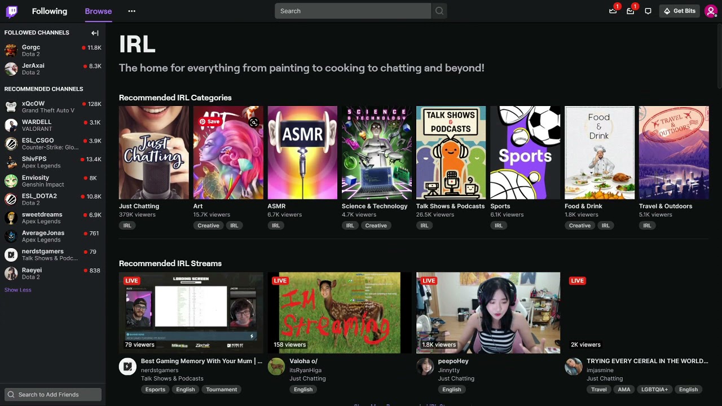Viewport: 722px width, 406px height.
Task: Watch the Best Gaming Memory stream thumbnail
Action: (191, 313)
